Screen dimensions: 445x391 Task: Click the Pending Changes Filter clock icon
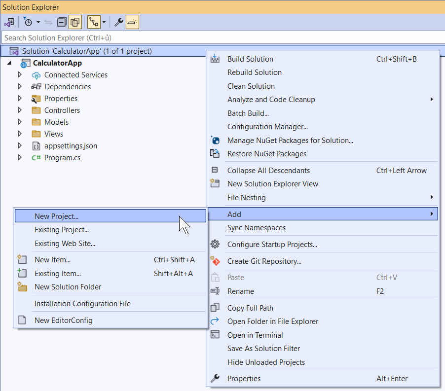pyautogui.click(x=28, y=22)
